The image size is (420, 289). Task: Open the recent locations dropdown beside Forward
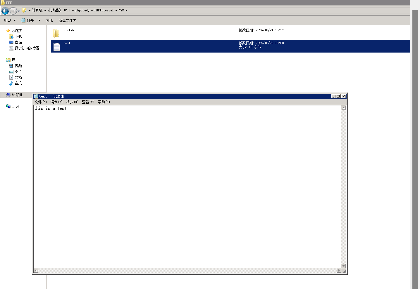coord(19,11)
